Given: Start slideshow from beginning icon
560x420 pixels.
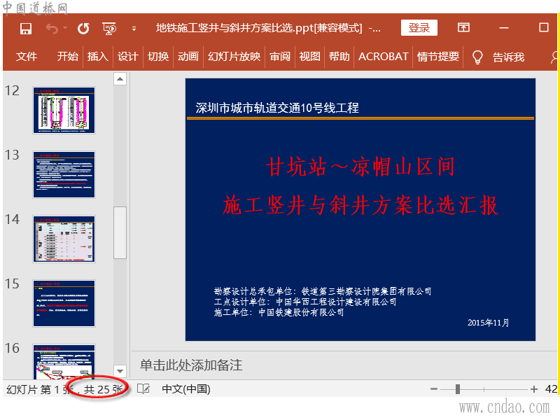Looking at the screenshot, I should (x=109, y=29).
